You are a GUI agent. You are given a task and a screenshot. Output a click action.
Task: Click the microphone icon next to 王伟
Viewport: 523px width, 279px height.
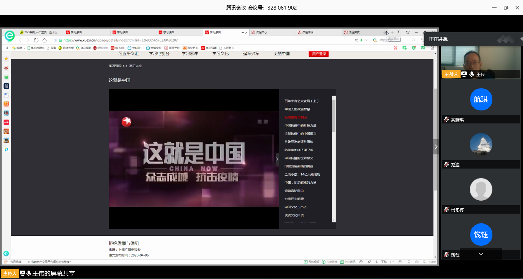coord(472,74)
